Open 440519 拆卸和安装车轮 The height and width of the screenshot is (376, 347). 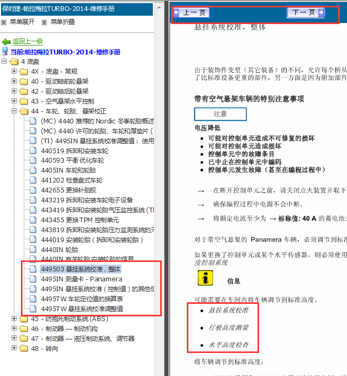point(75,151)
